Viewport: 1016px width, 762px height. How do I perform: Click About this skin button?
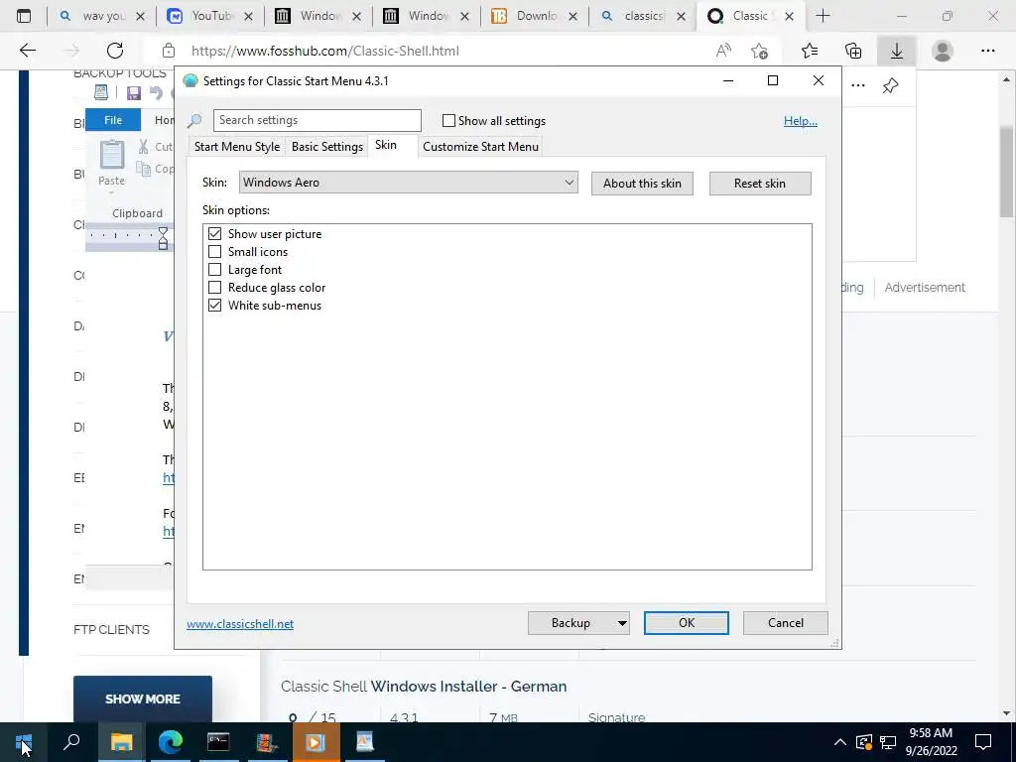click(642, 184)
